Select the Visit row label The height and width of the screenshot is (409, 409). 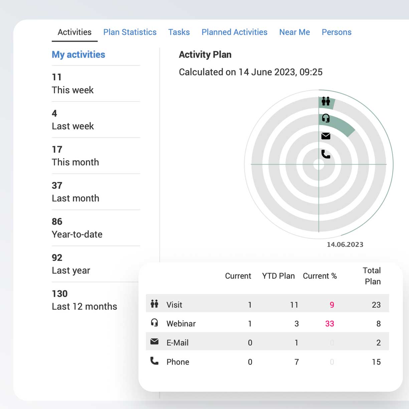(174, 305)
